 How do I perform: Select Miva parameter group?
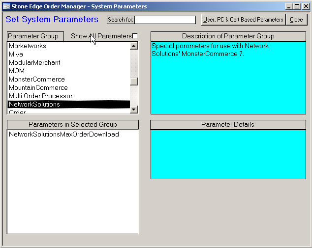(x=68, y=54)
